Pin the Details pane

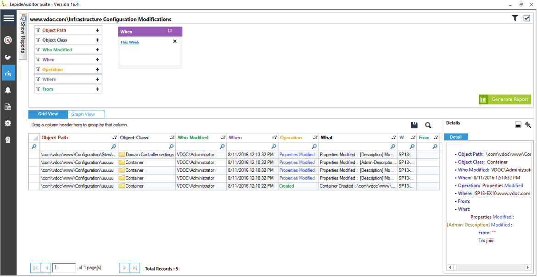pos(528,125)
